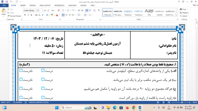Click the Save icon in quick access toolbar
The image size is (198, 111).
pos(7,2)
